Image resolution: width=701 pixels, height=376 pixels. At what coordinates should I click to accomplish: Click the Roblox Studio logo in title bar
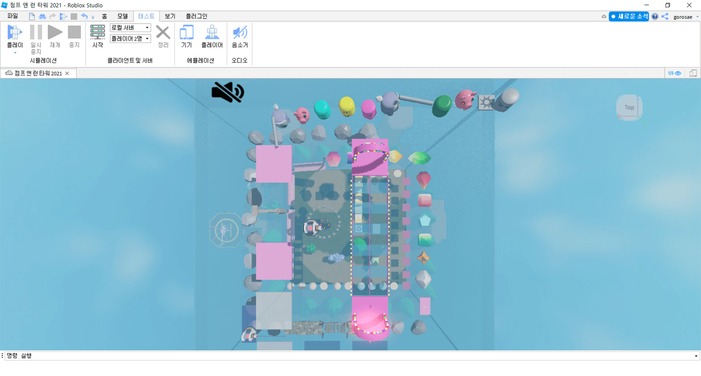[x=5, y=5]
